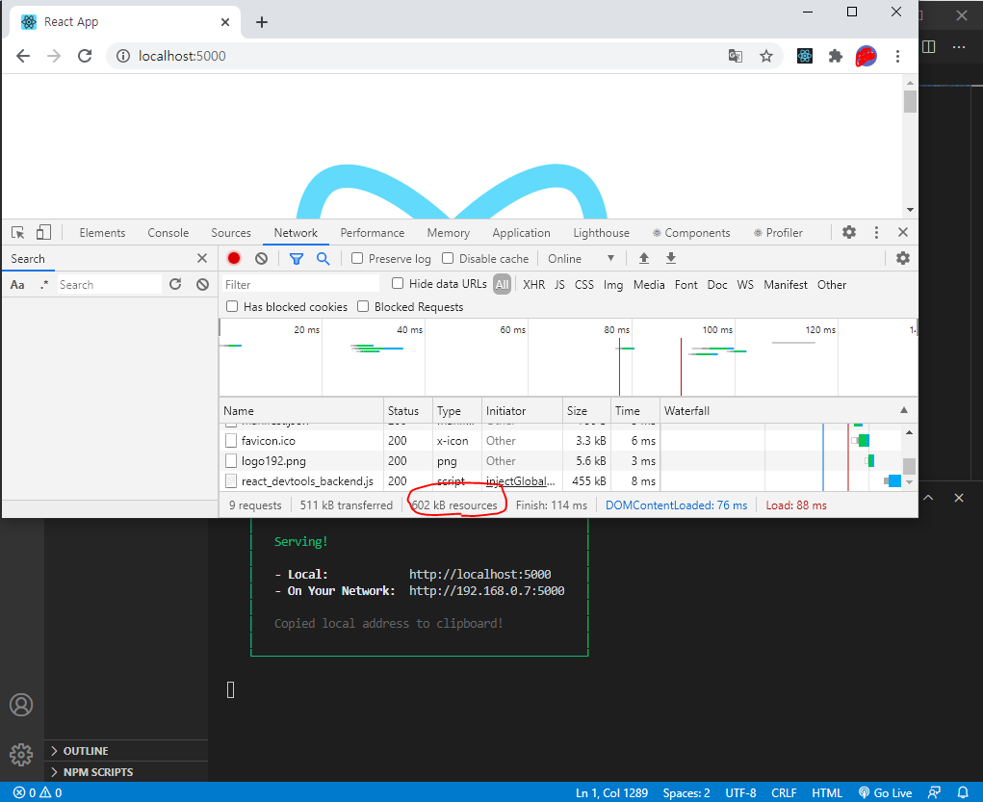The image size is (983, 802).
Task: Click the network Filter text field
Action: [x=301, y=285]
